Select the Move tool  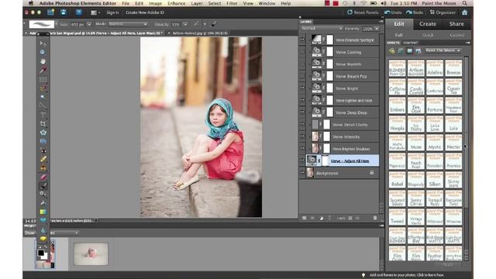pos(43,43)
